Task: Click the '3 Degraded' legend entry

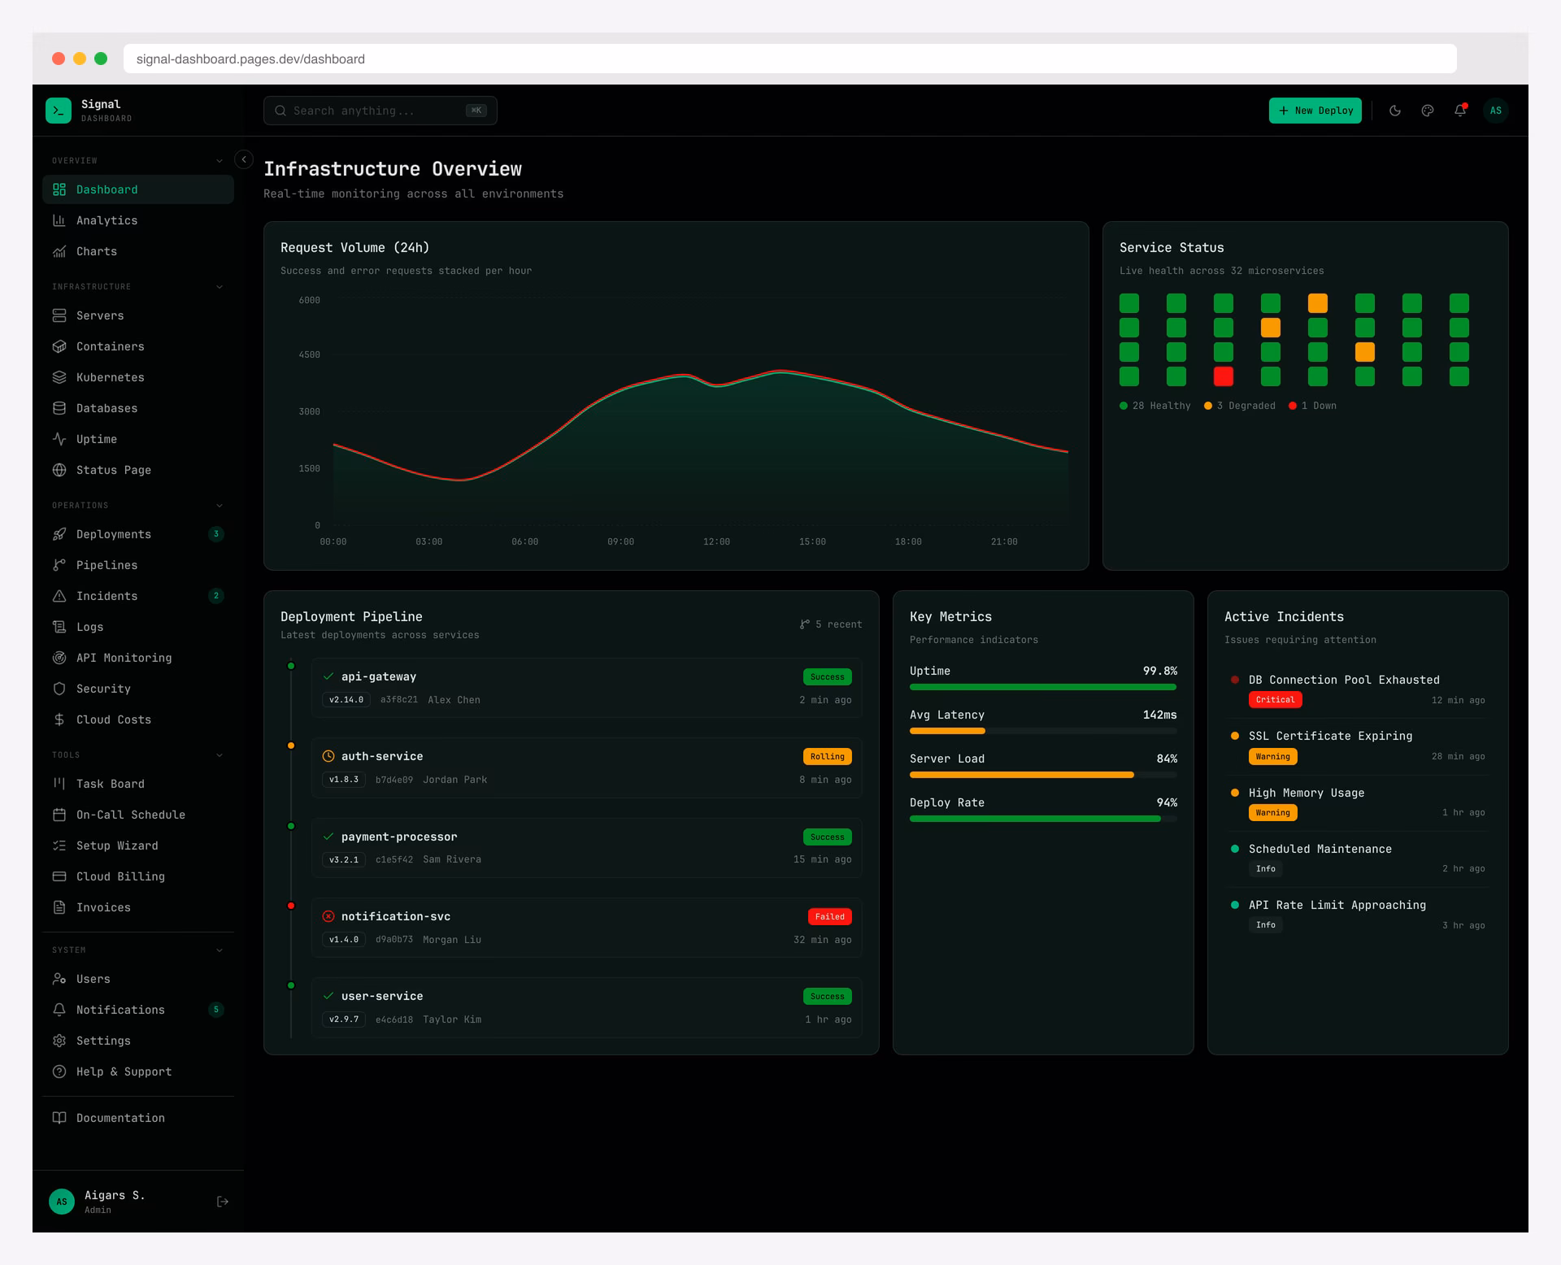Action: pyautogui.click(x=1240, y=406)
